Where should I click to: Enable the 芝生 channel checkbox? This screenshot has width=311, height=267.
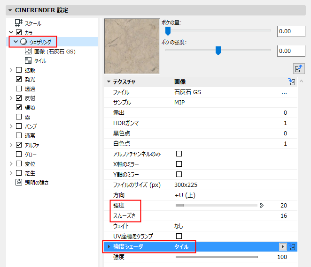(19, 173)
